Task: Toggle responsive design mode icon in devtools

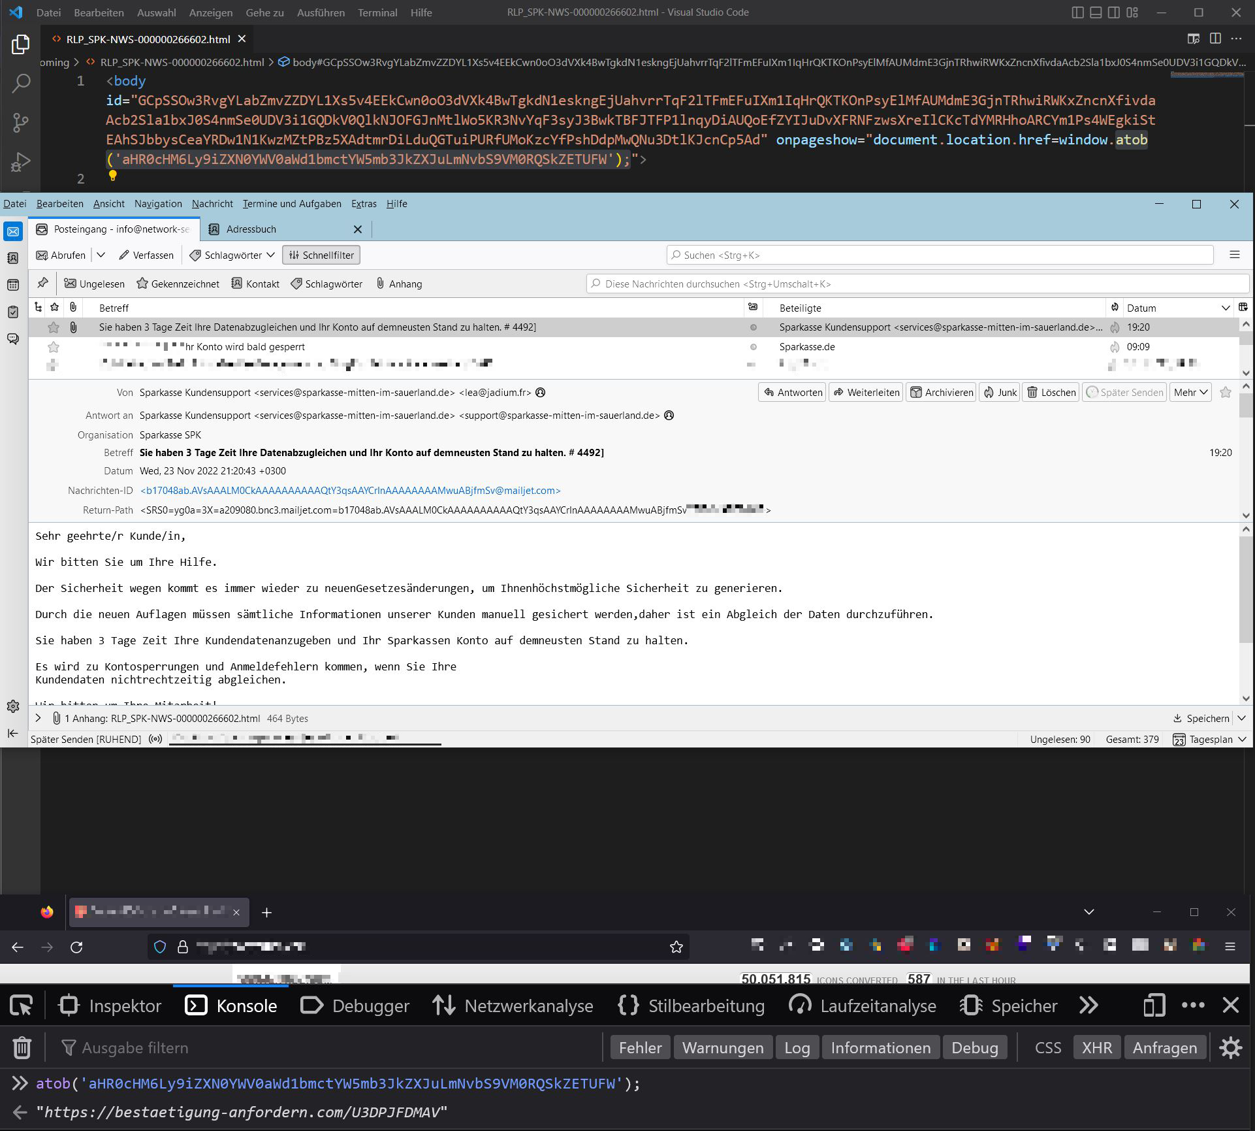Action: click(1154, 1006)
